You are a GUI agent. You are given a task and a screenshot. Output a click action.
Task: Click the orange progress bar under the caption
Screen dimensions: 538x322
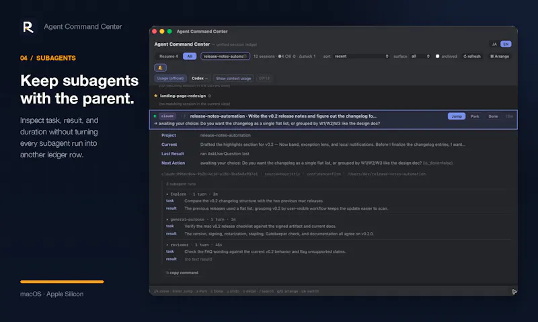(x=62, y=282)
